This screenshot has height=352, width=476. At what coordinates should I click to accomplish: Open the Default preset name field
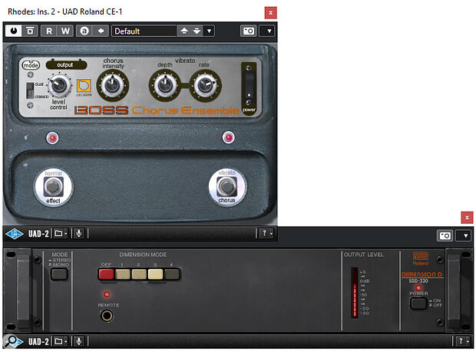coord(144,31)
